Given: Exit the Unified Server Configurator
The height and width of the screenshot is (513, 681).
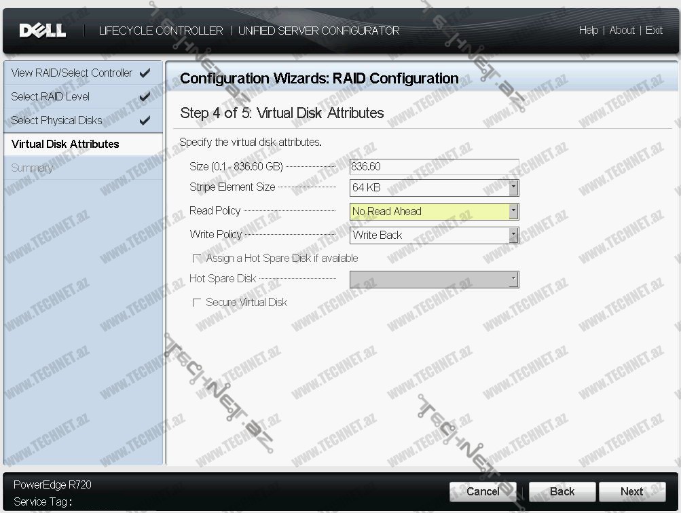Looking at the screenshot, I should [x=654, y=31].
